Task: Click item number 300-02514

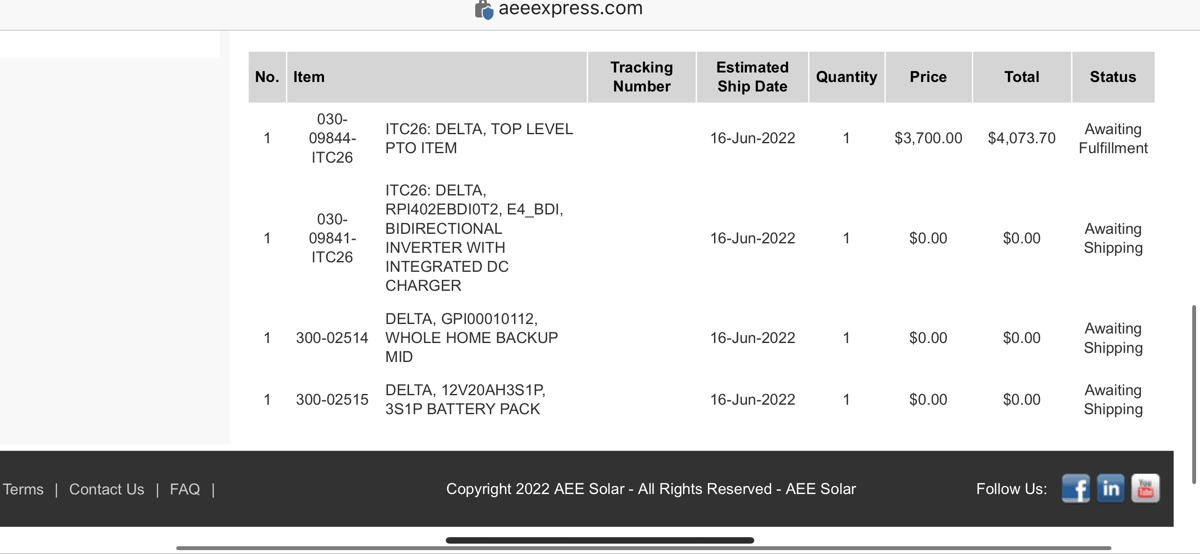Action: click(x=332, y=338)
